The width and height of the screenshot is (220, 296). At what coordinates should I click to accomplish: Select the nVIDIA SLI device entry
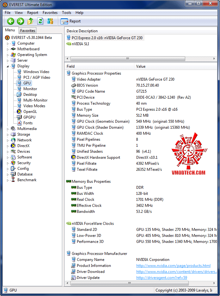click(80, 44)
